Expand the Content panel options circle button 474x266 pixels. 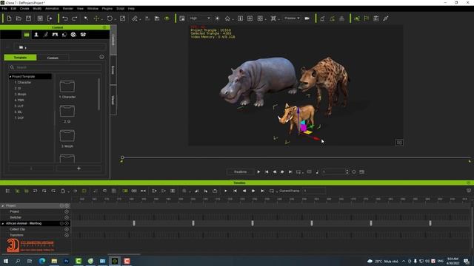(x=101, y=58)
